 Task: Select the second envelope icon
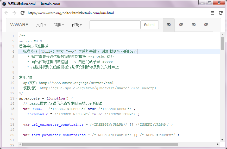tap(181, 25)
